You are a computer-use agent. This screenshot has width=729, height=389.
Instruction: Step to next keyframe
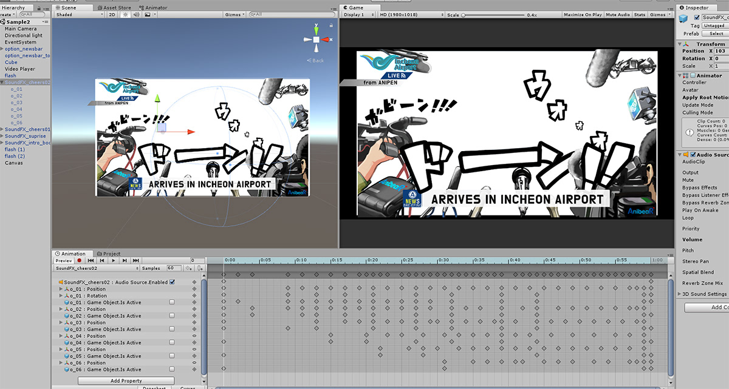pos(124,260)
